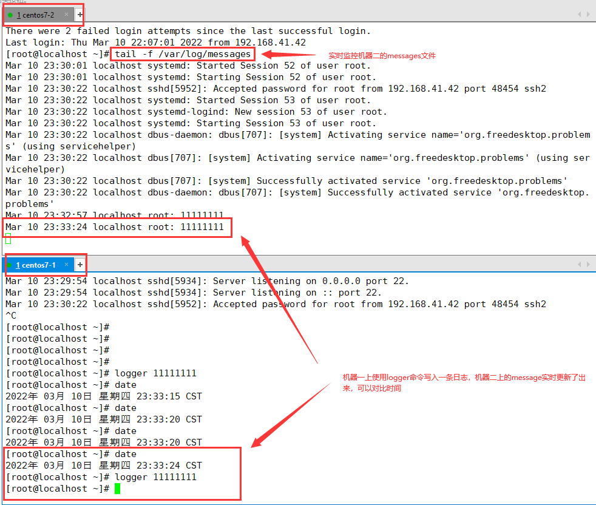Select the centos7-1 session tab
This screenshot has height=505, width=596.
point(37,265)
